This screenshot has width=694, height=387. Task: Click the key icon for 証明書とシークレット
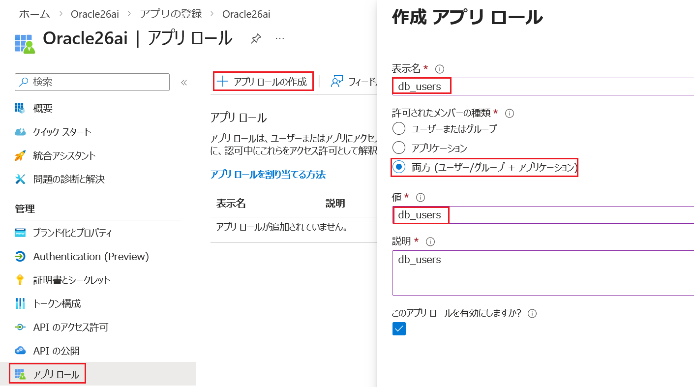(x=20, y=280)
